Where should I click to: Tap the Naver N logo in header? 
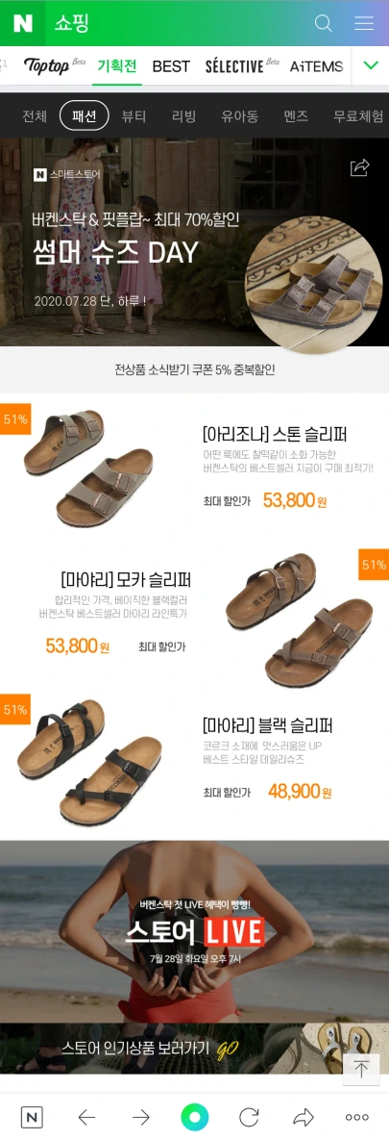tap(22, 23)
